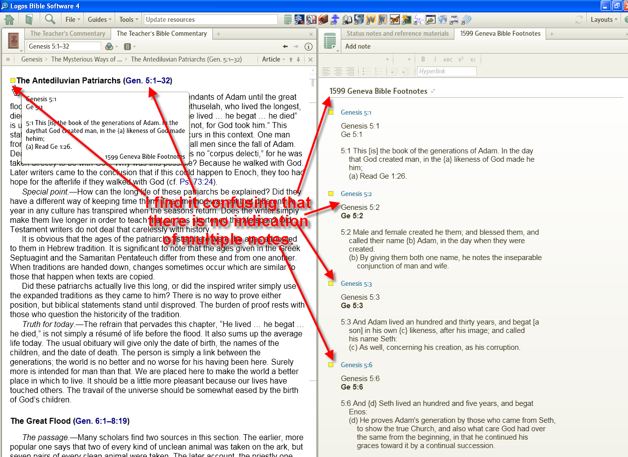The width and height of the screenshot is (628, 457).
Task: Toggle subscript formatting
Action: 473,60
